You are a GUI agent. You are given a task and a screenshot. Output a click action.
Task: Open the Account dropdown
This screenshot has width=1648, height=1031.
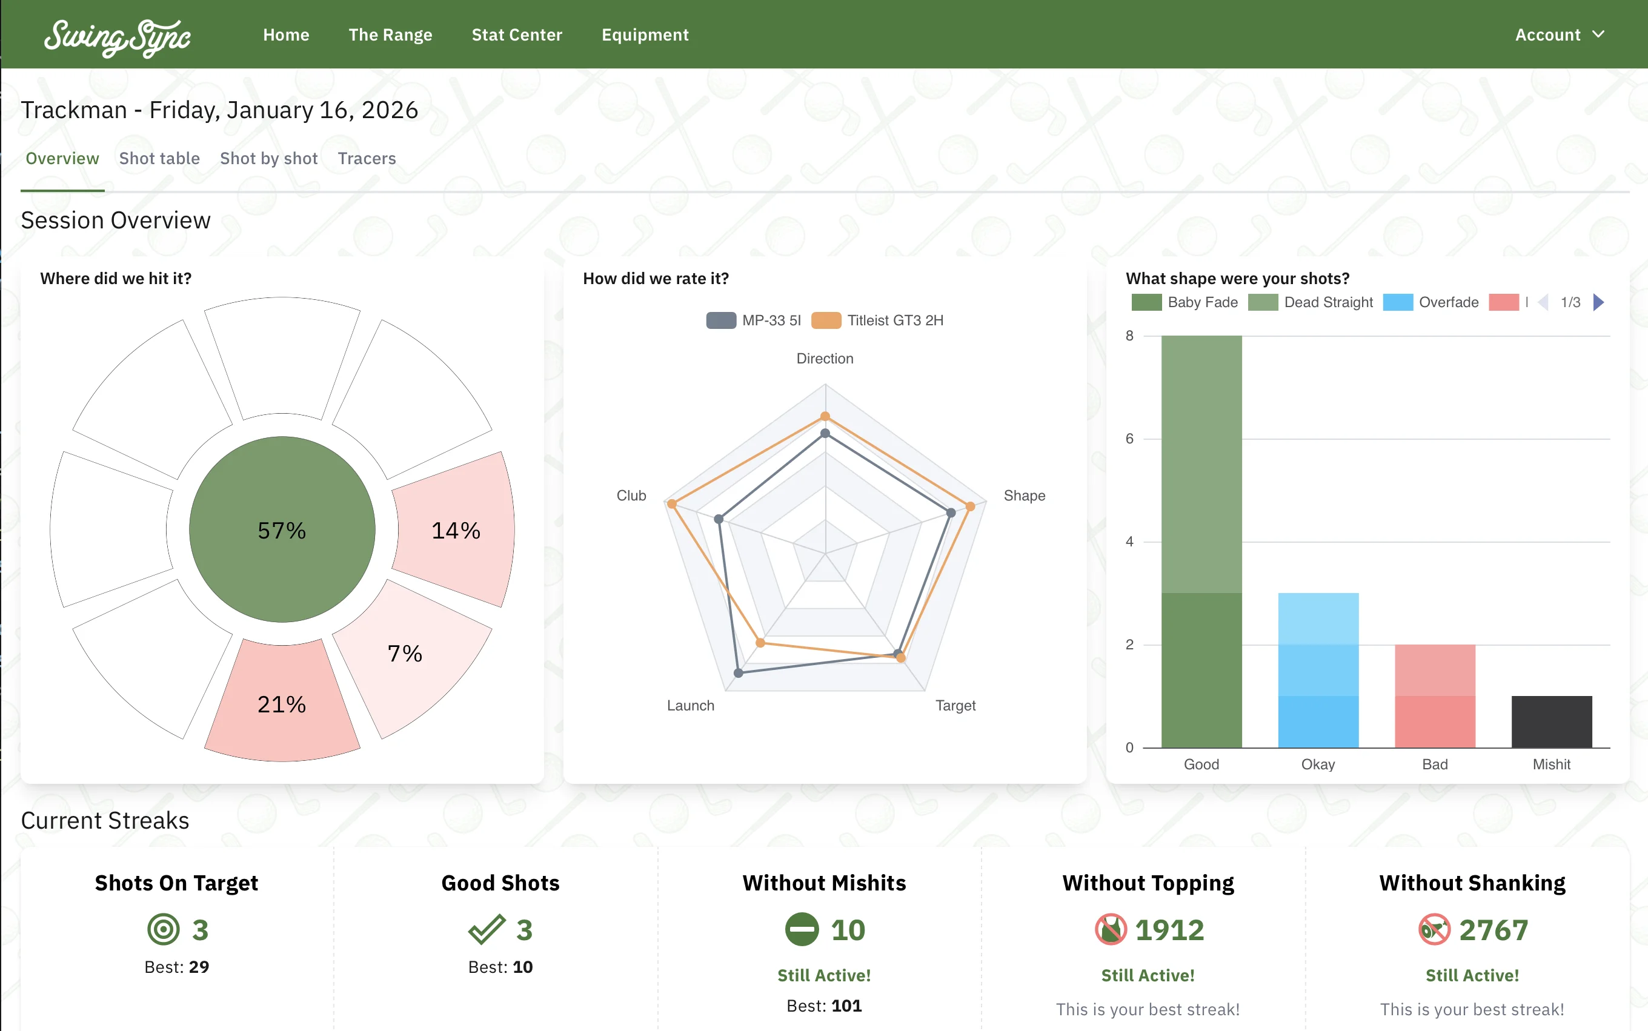point(1561,34)
